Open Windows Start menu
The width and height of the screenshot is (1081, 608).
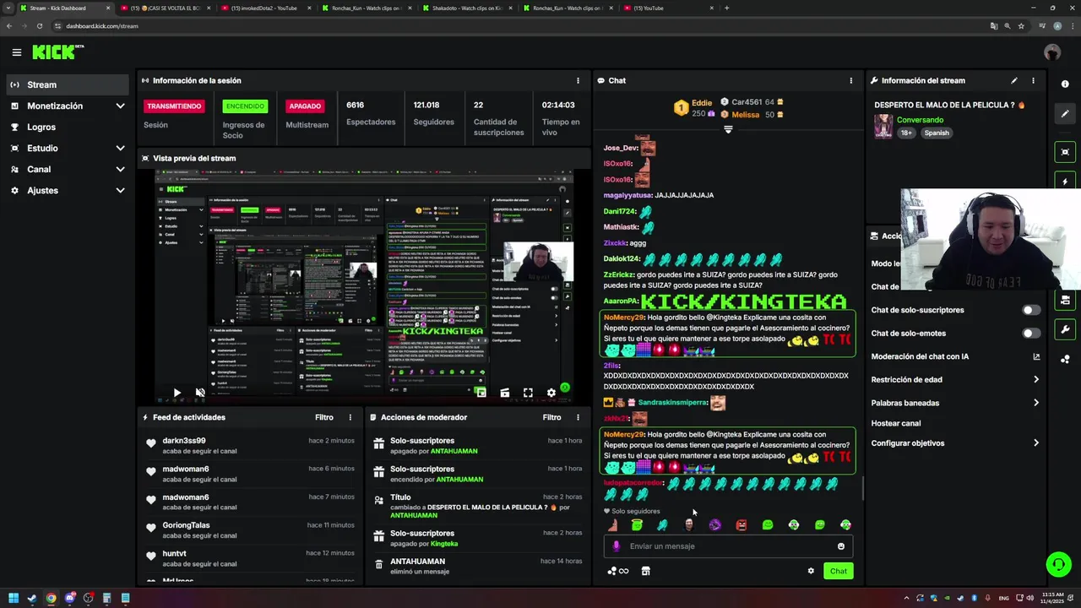pyautogui.click(x=14, y=599)
